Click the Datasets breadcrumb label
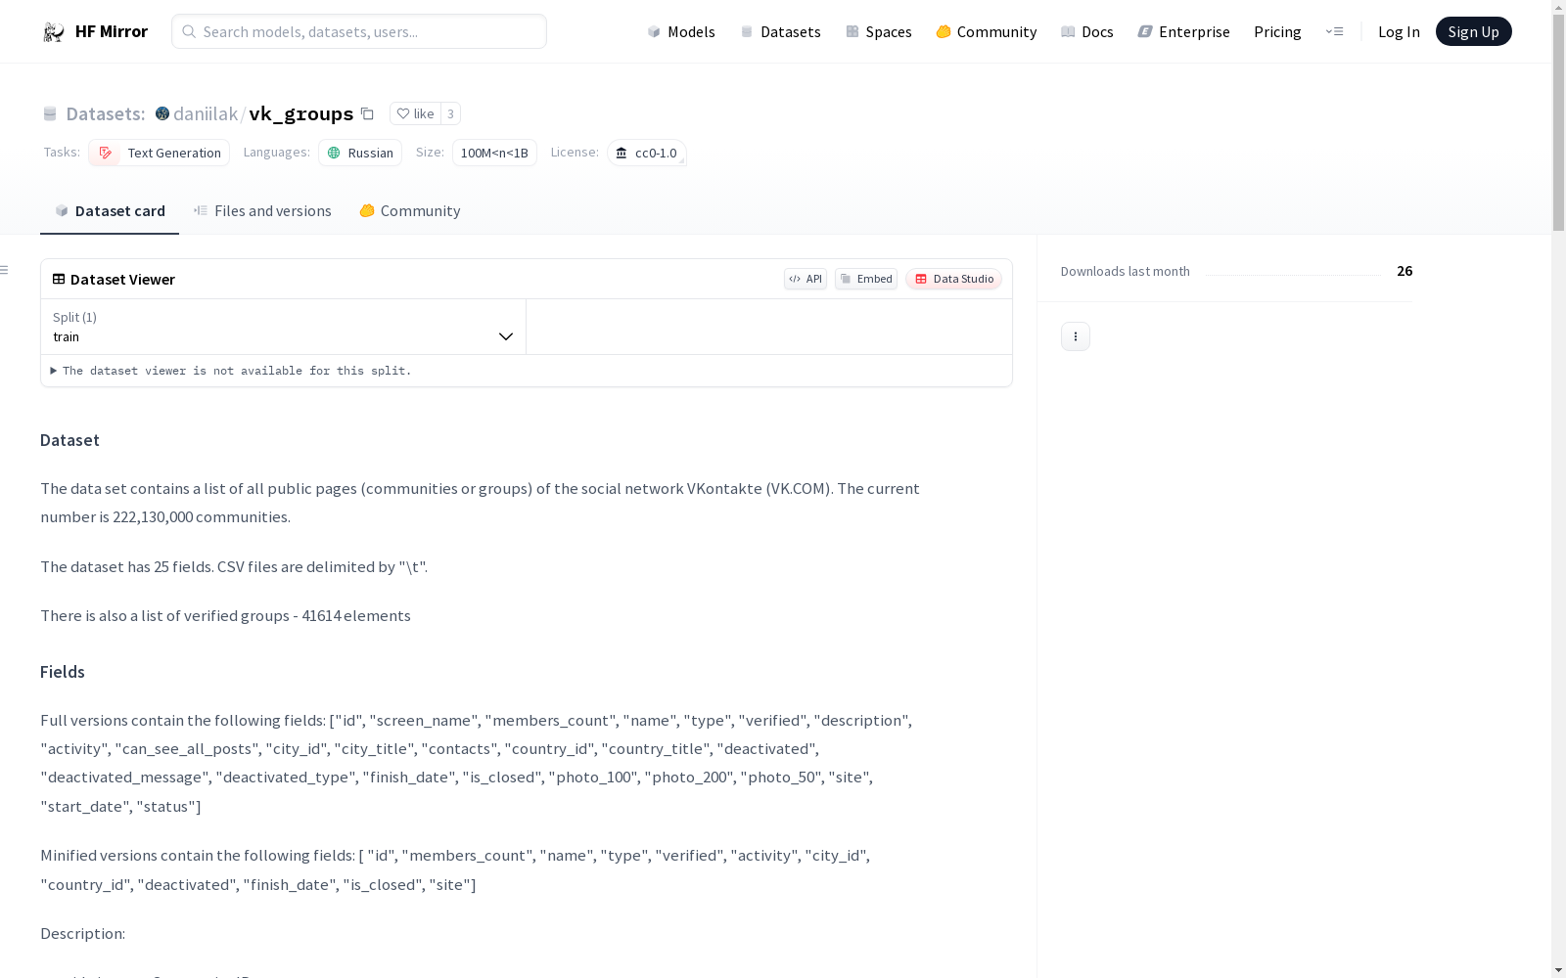Viewport: 1566px width, 978px height. point(106,113)
